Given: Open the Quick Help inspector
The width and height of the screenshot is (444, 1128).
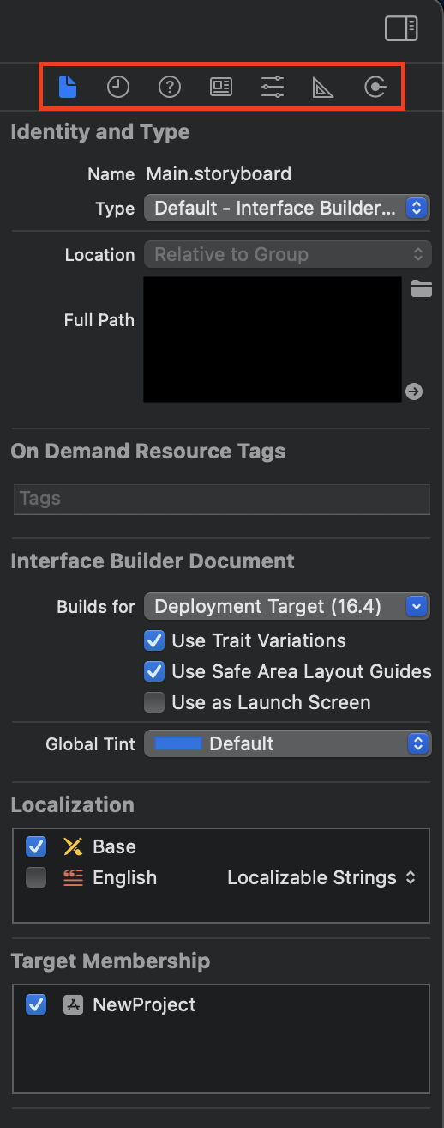Looking at the screenshot, I should coord(170,87).
